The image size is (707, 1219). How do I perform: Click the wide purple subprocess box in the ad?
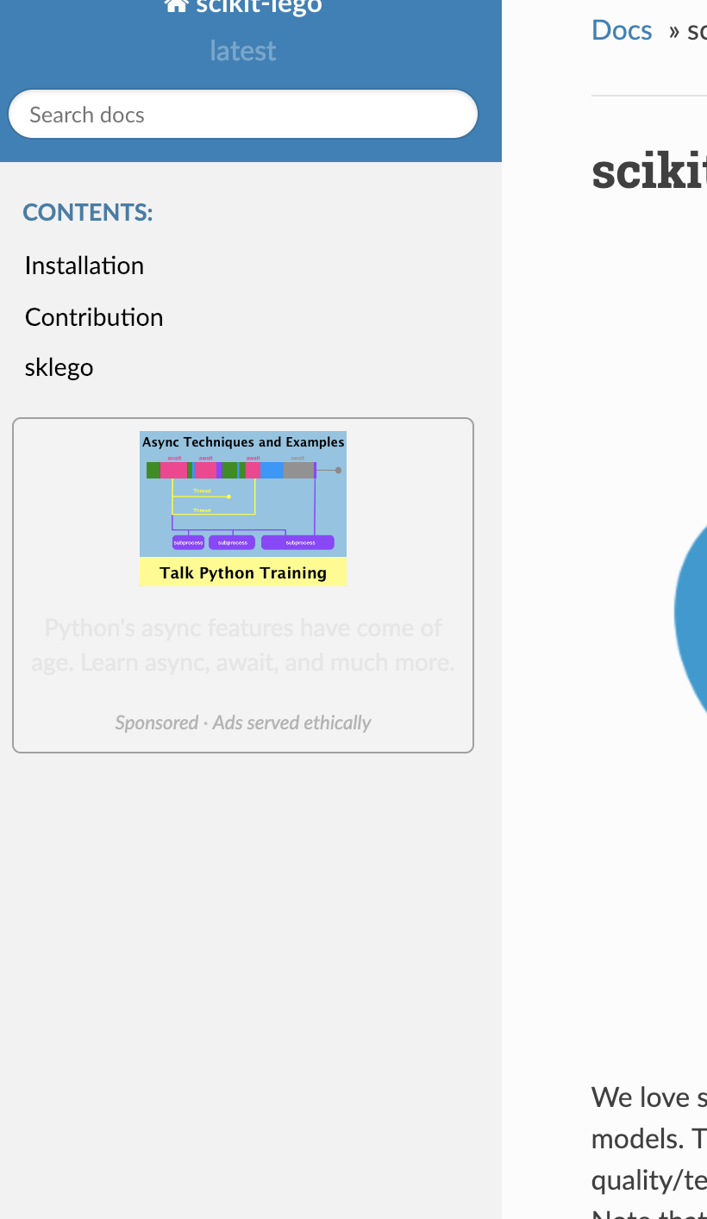tap(297, 542)
